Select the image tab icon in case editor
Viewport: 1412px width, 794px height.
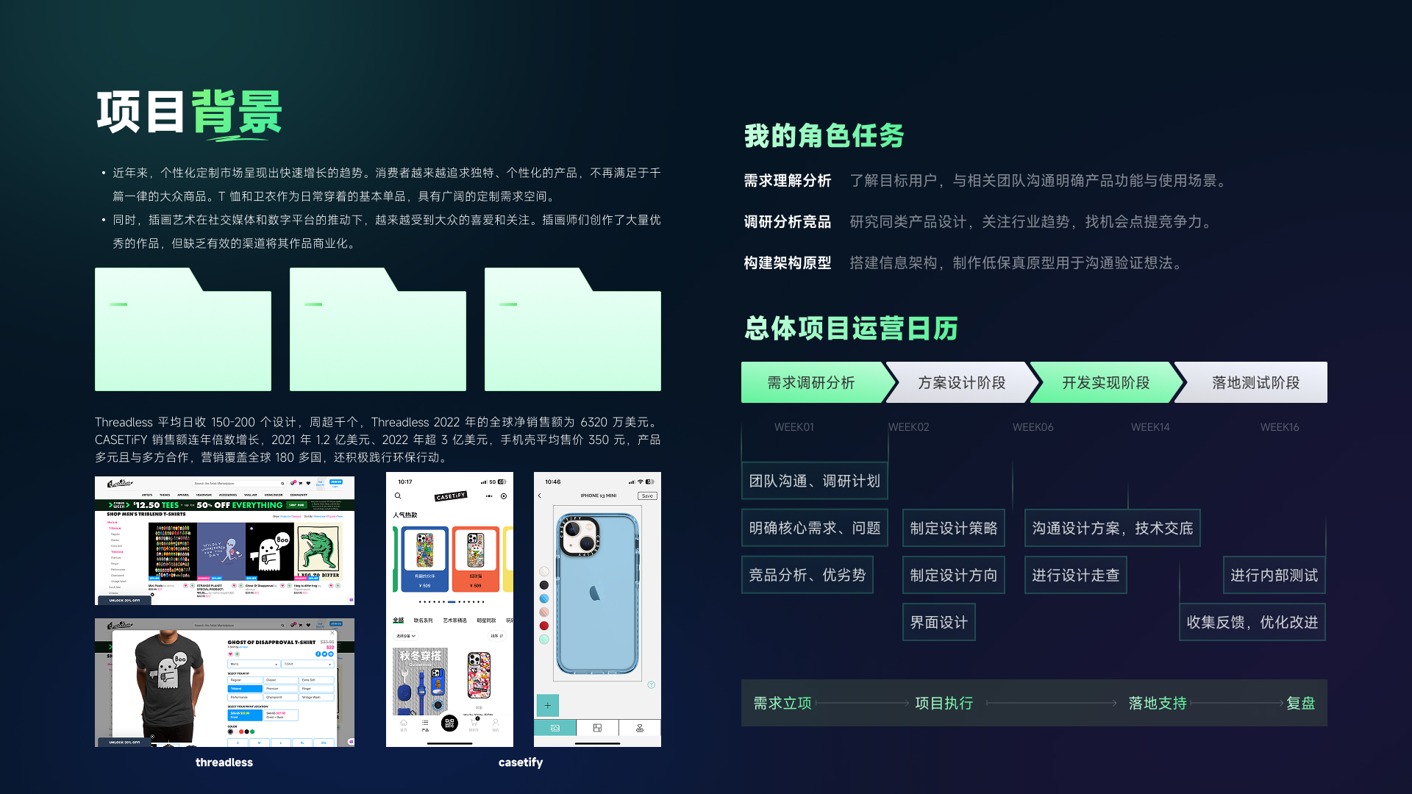point(555,728)
